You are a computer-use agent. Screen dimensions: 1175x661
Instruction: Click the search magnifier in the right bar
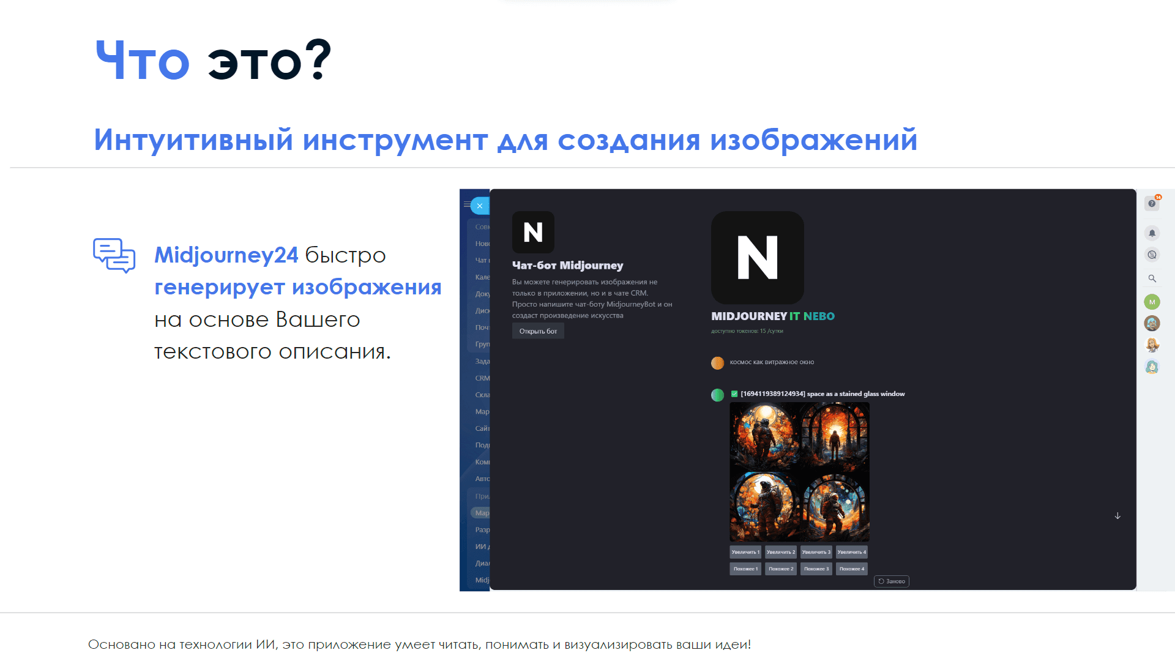pos(1152,278)
